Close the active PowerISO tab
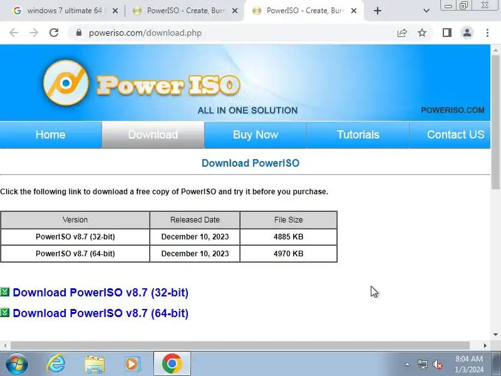 click(354, 11)
